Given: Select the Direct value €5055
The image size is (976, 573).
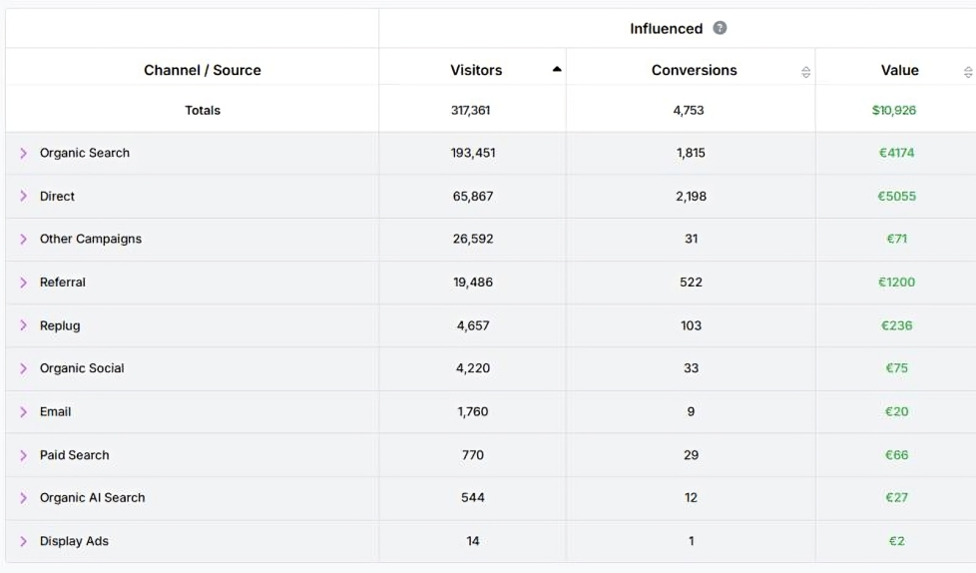Looking at the screenshot, I should (895, 197).
